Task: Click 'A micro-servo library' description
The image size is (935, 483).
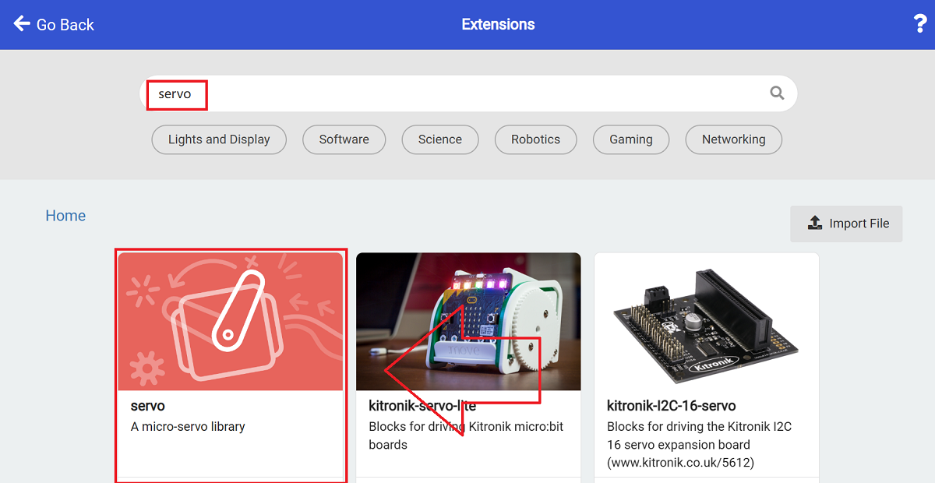Action: coord(188,427)
